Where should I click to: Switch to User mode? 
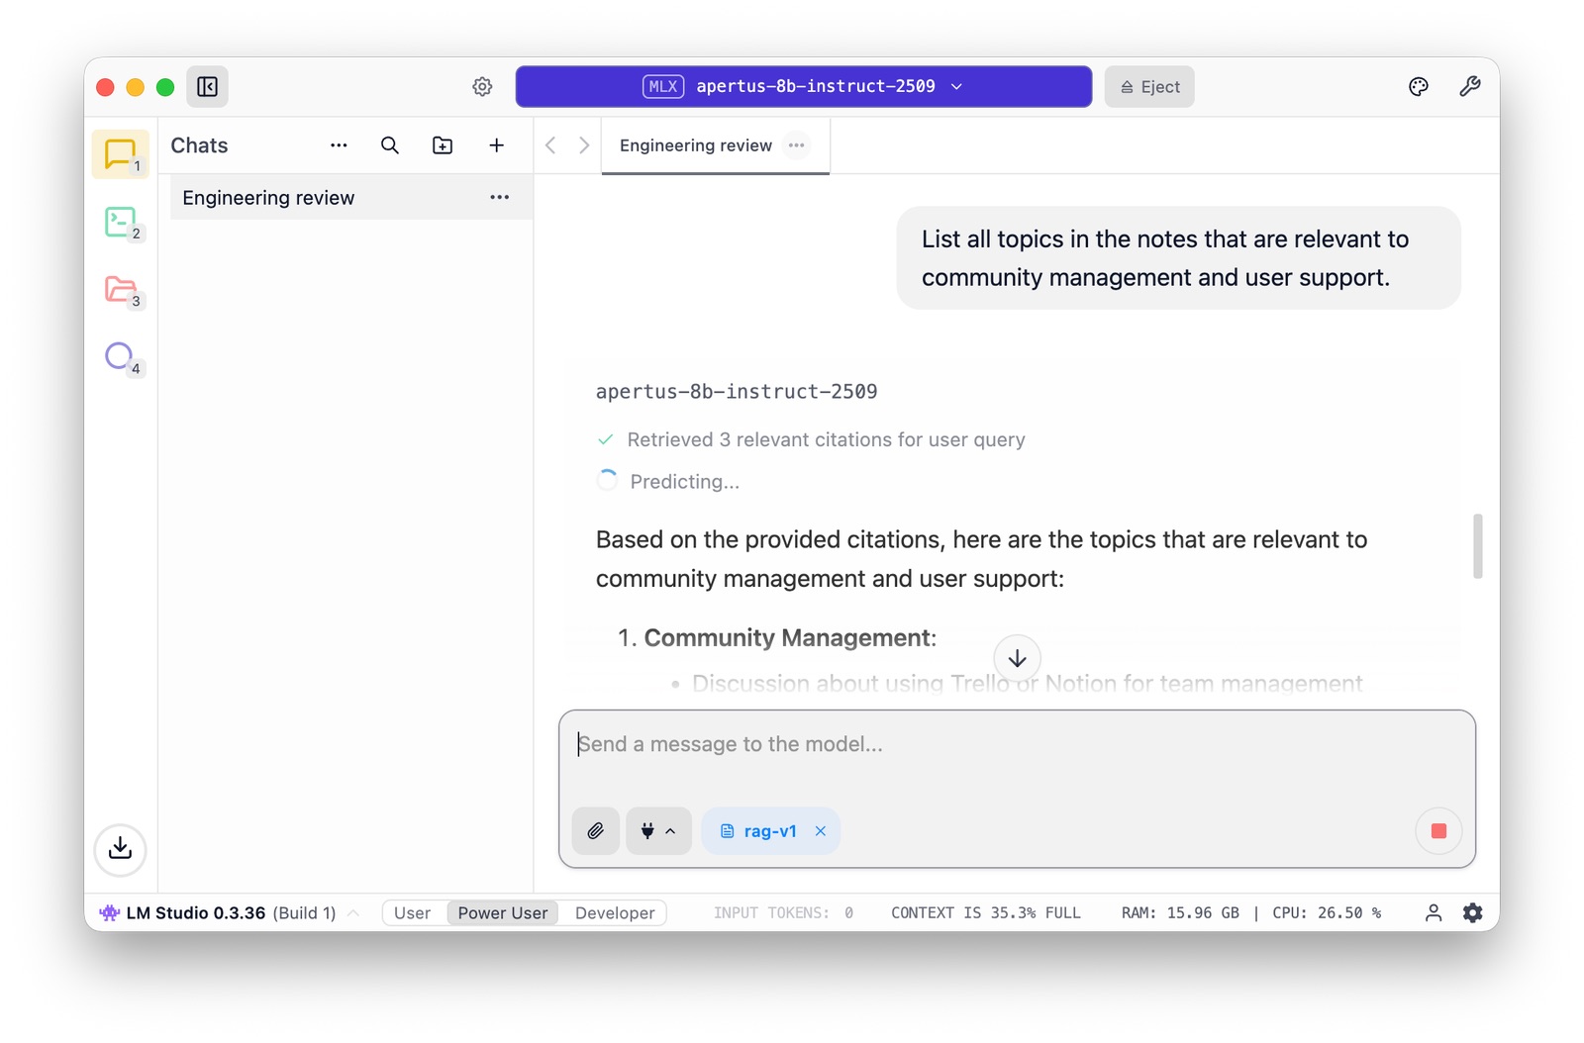412,912
